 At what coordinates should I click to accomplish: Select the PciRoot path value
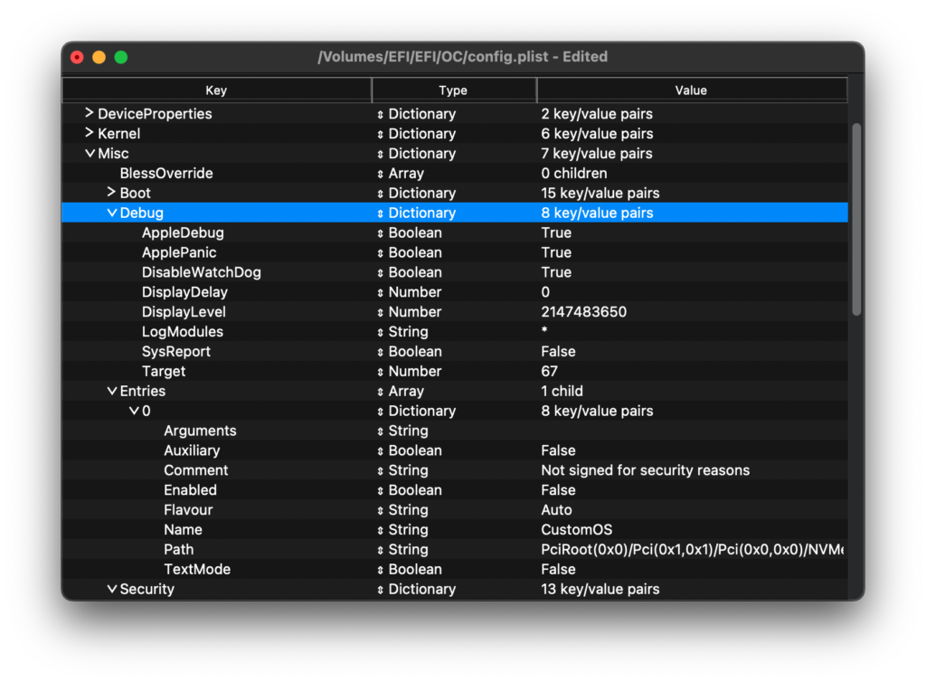[x=692, y=550]
